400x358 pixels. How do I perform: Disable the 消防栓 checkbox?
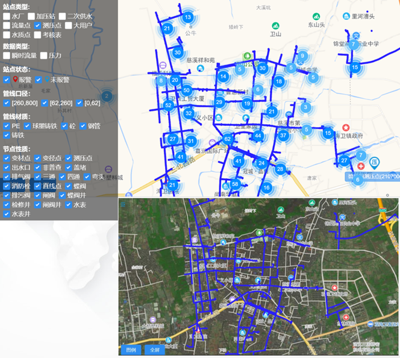click(7, 186)
